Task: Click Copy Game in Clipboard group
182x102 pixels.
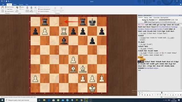Action: [9, 9]
